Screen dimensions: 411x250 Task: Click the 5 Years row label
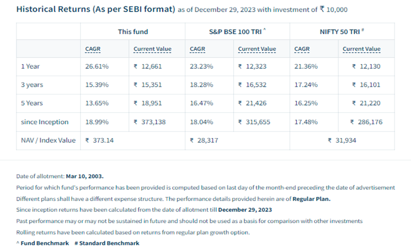tap(32, 103)
